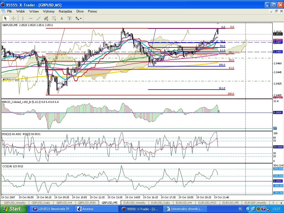Click the MACD_Colored_v102_B indicator label
284x213 pixels.
point(31,102)
